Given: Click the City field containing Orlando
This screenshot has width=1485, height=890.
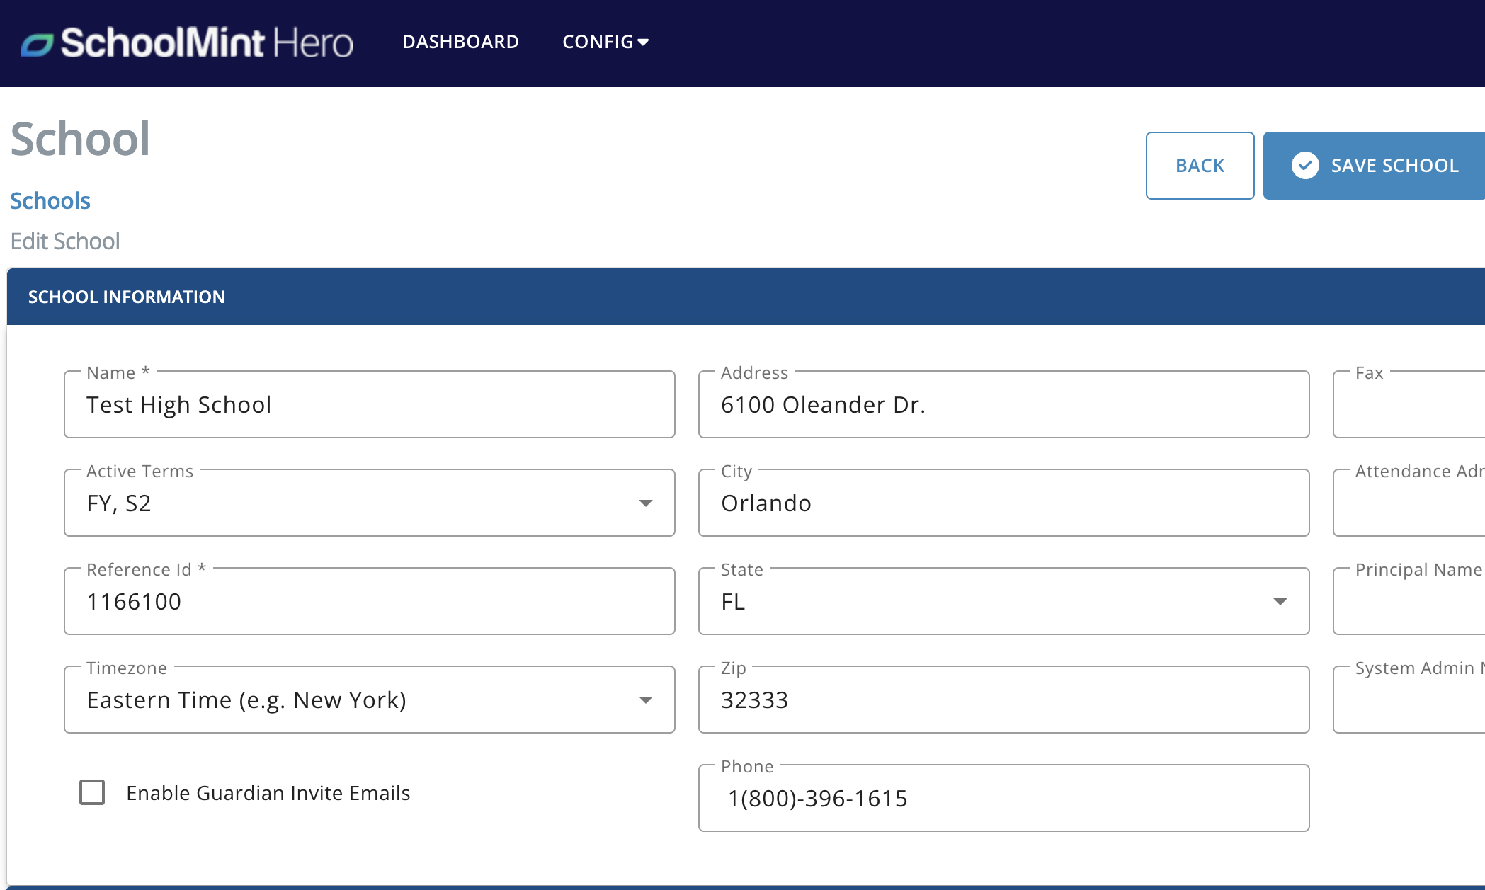Looking at the screenshot, I should (x=1003, y=503).
